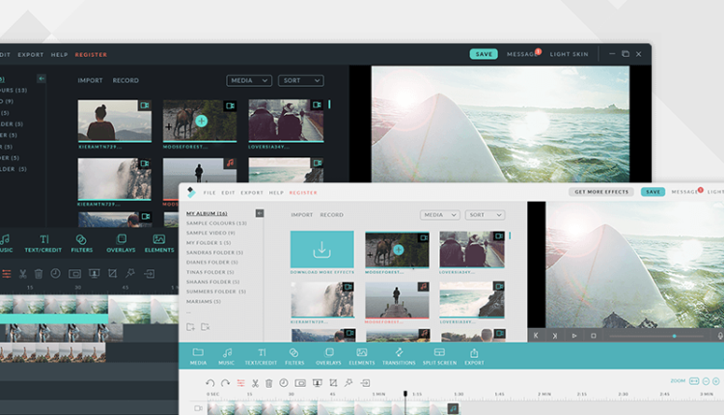Open the MEDIA dropdown in light window

[439, 214]
